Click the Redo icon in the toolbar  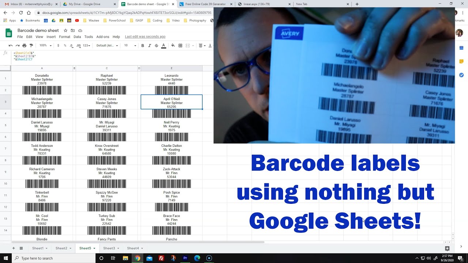coord(17,46)
